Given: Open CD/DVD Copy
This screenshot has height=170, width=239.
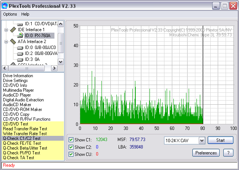Looking at the screenshot, I should click(16, 114).
